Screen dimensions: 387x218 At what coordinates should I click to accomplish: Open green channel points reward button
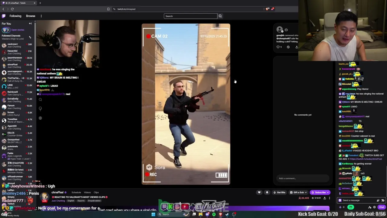[x=351, y=207]
